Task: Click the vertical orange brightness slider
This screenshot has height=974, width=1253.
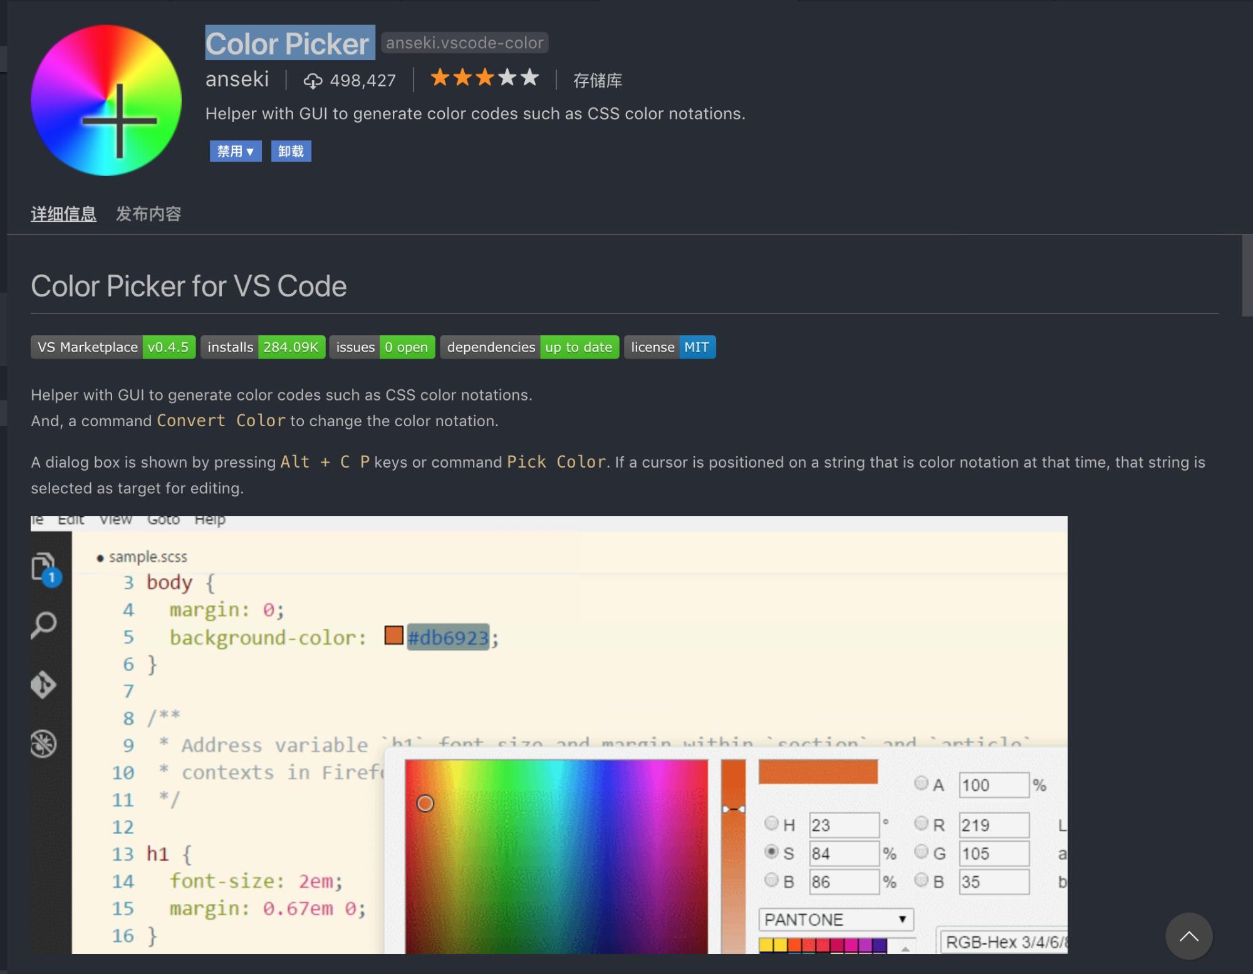Action: (x=733, y=856)
